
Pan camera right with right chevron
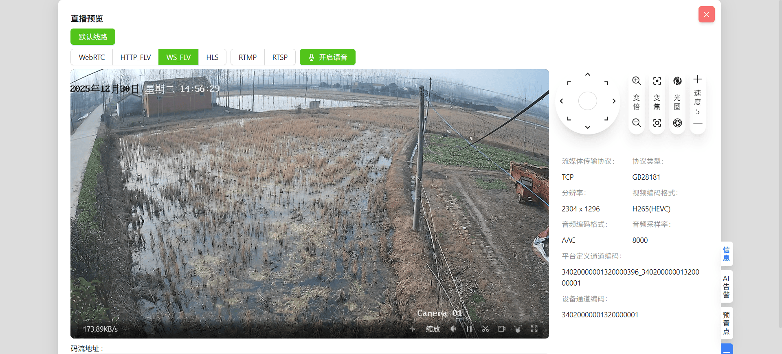click(x=614, y=101)
